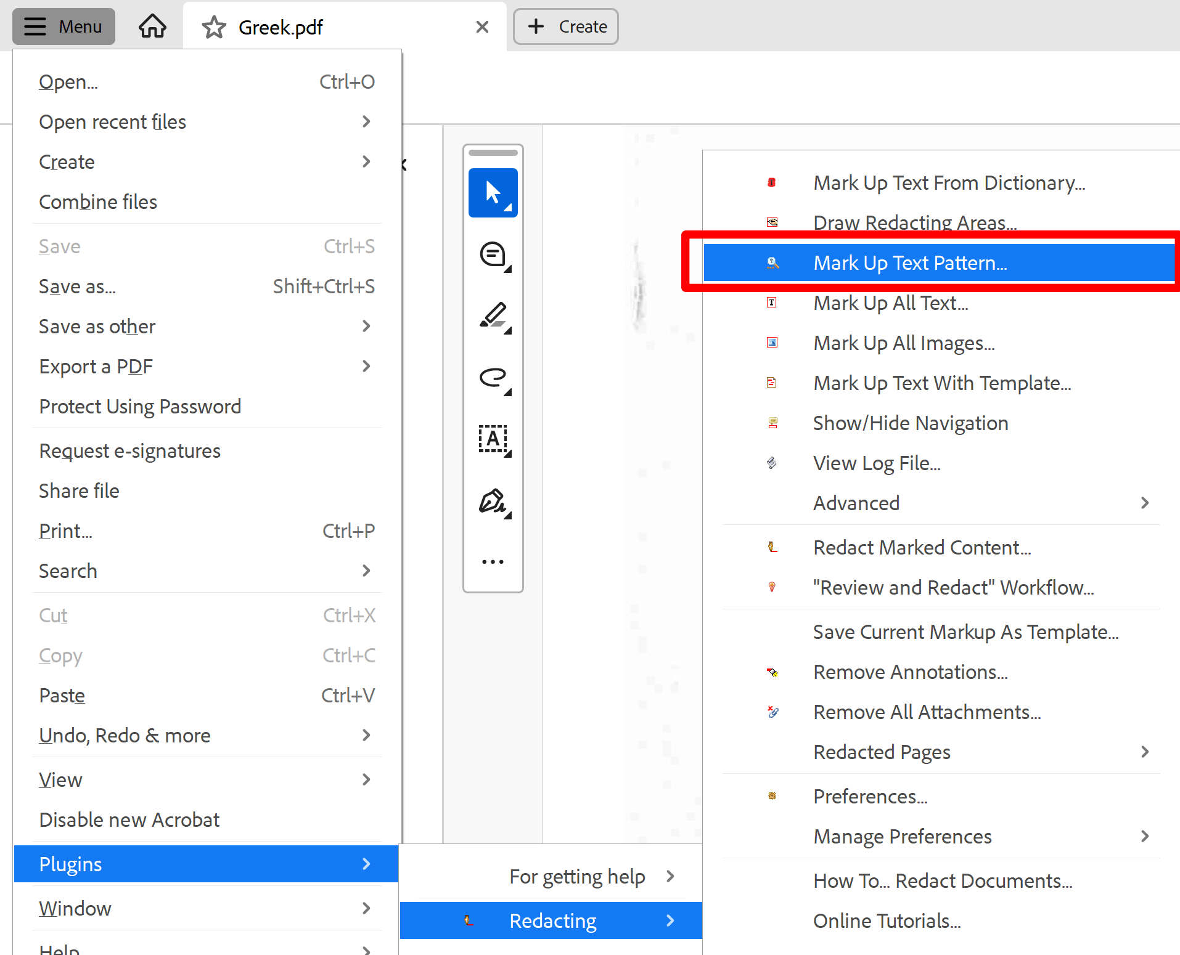Select Mark Up Text Pattern... entry
The width and height of the screenshot is (1180, 955).
pyautogui.click(x=940, y=263)
